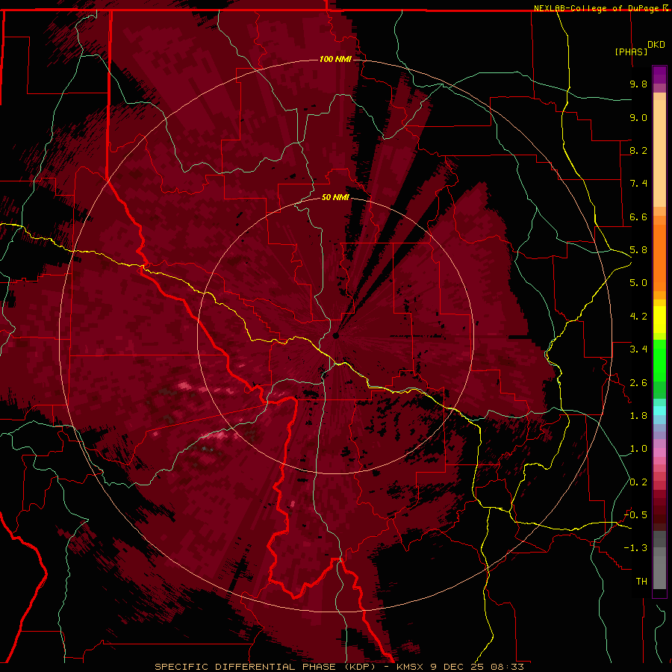Click the "08:33" timestamp in caption
Screen dimensions: 672x672
click(508, 667)
